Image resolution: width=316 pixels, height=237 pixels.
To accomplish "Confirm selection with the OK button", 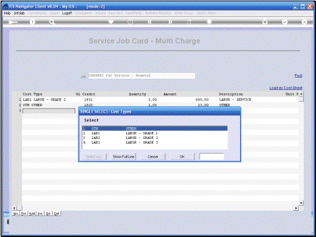I will (x=182, y=156).
